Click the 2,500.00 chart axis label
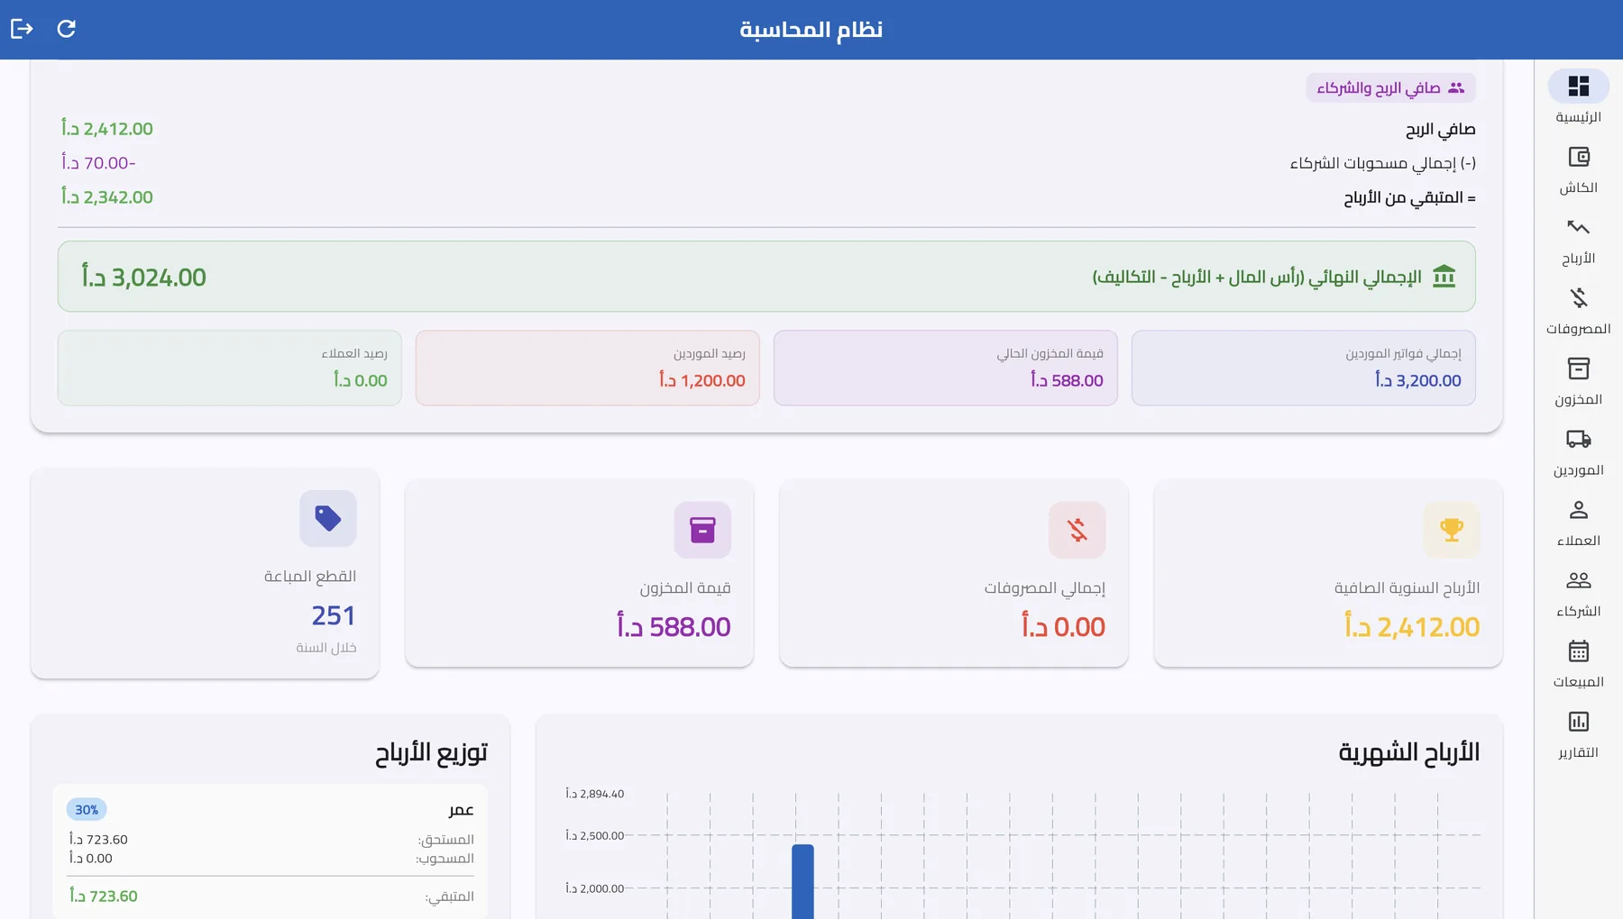 tap(595, 836)
